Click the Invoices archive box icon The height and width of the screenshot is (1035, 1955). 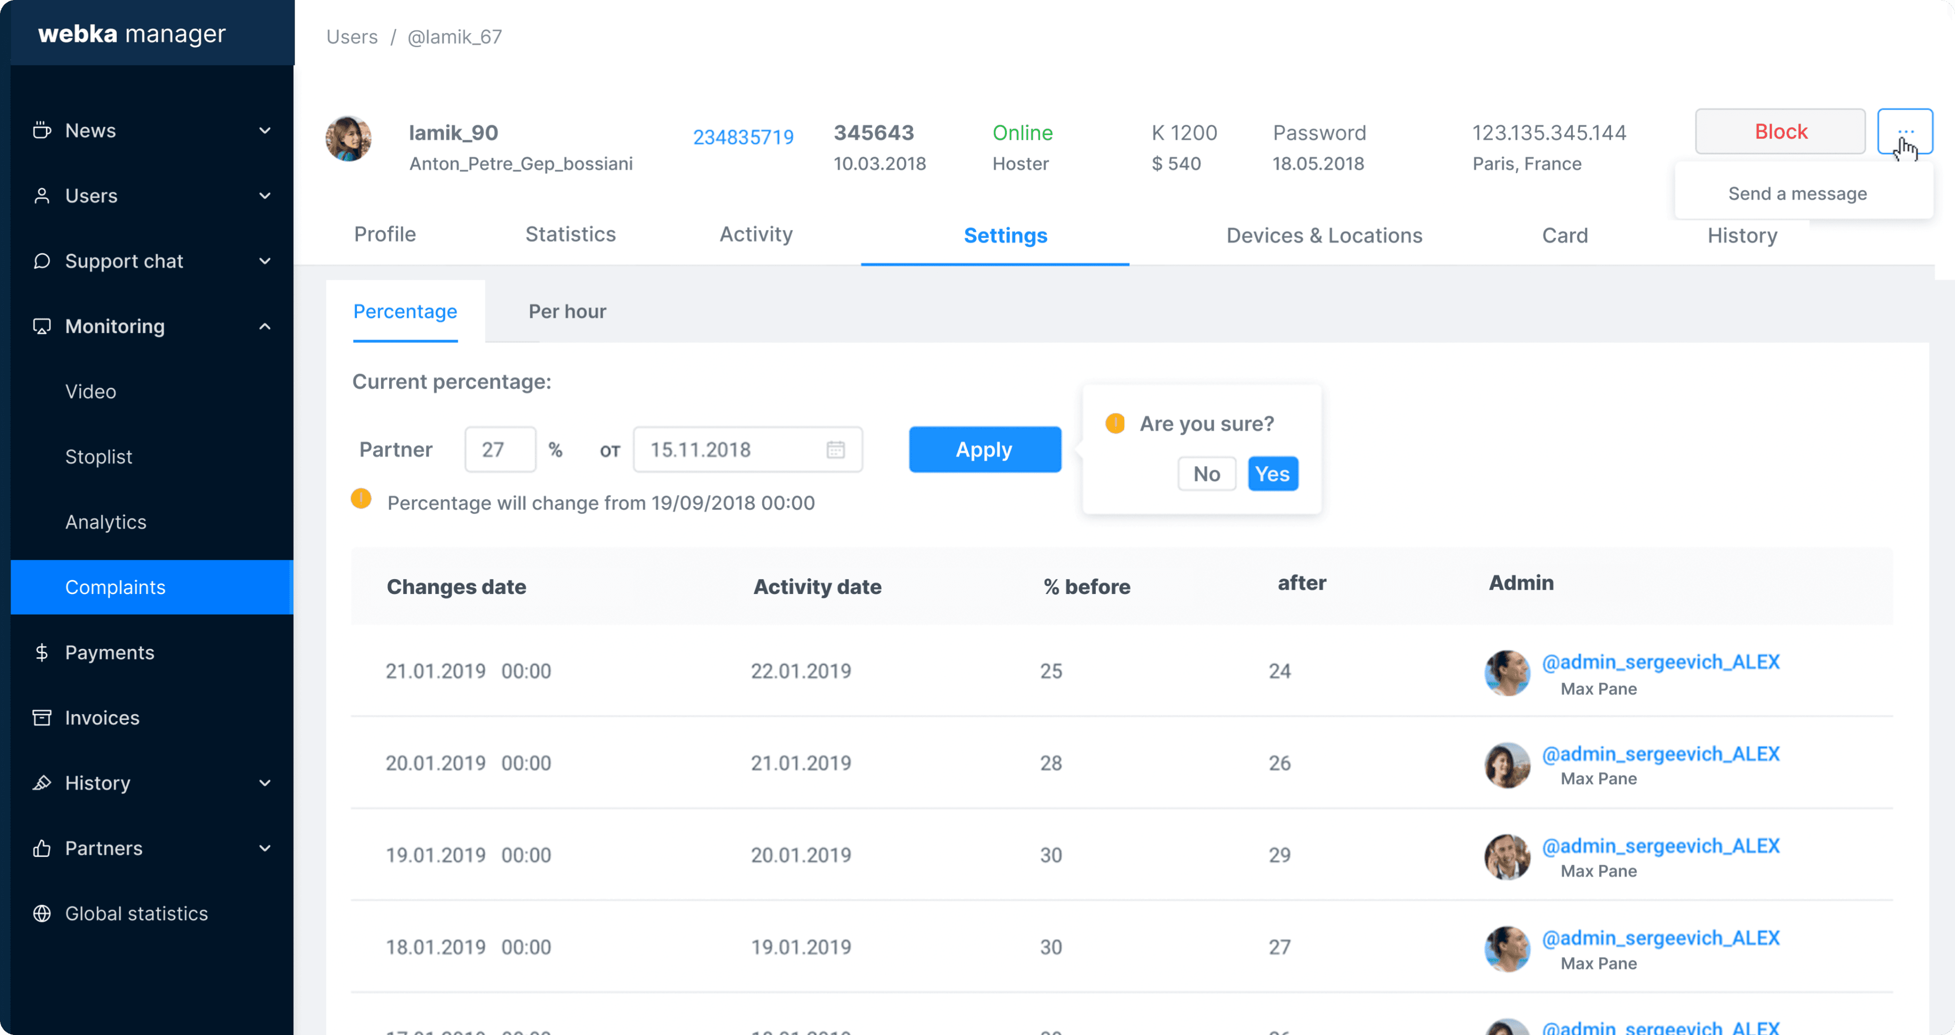(x=42, y=718)
